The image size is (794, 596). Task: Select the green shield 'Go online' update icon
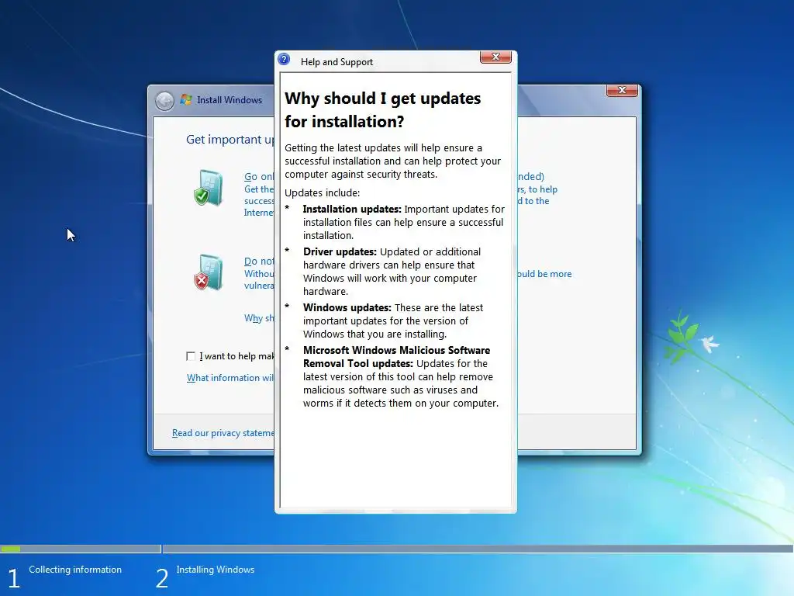coord(208,188)
